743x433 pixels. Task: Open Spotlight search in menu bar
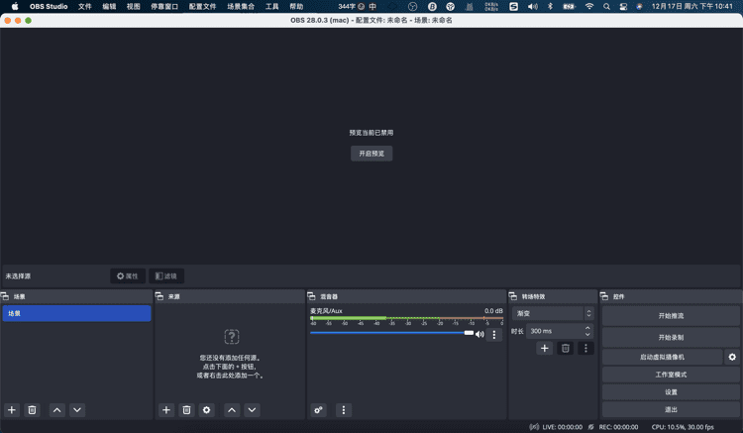tap(606, 6)
